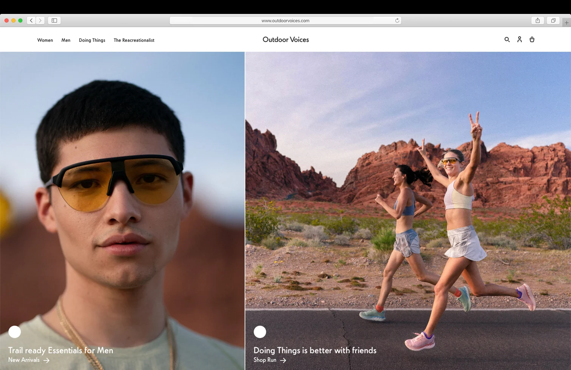This screenshot has height=370, width=571.
Task: Follow the New Arrivals link
Action: pyautogui.click(x=24, y=360)
